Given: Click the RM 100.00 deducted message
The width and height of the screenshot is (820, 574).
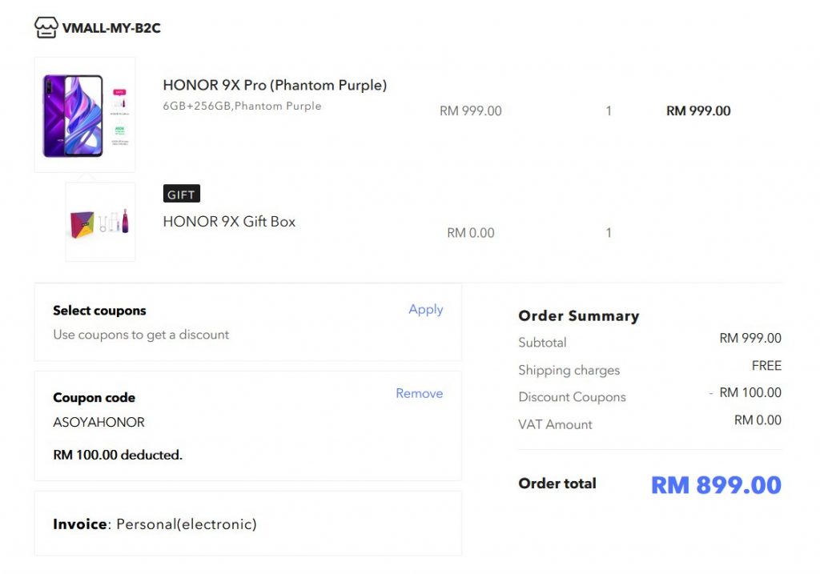Looking at the screenshot, I should coord(118,455).
